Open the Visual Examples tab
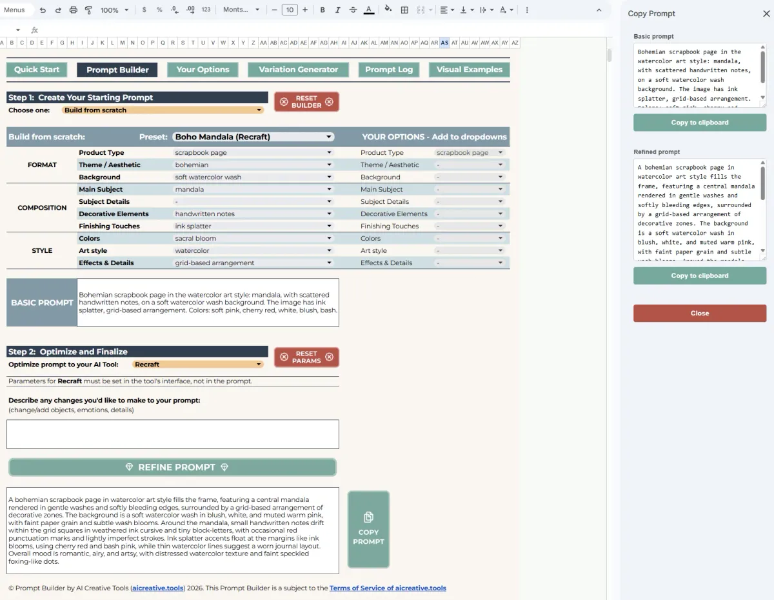The height and width of the screenshot is (600, 774). pyautogui.click(x=469, y=70)
